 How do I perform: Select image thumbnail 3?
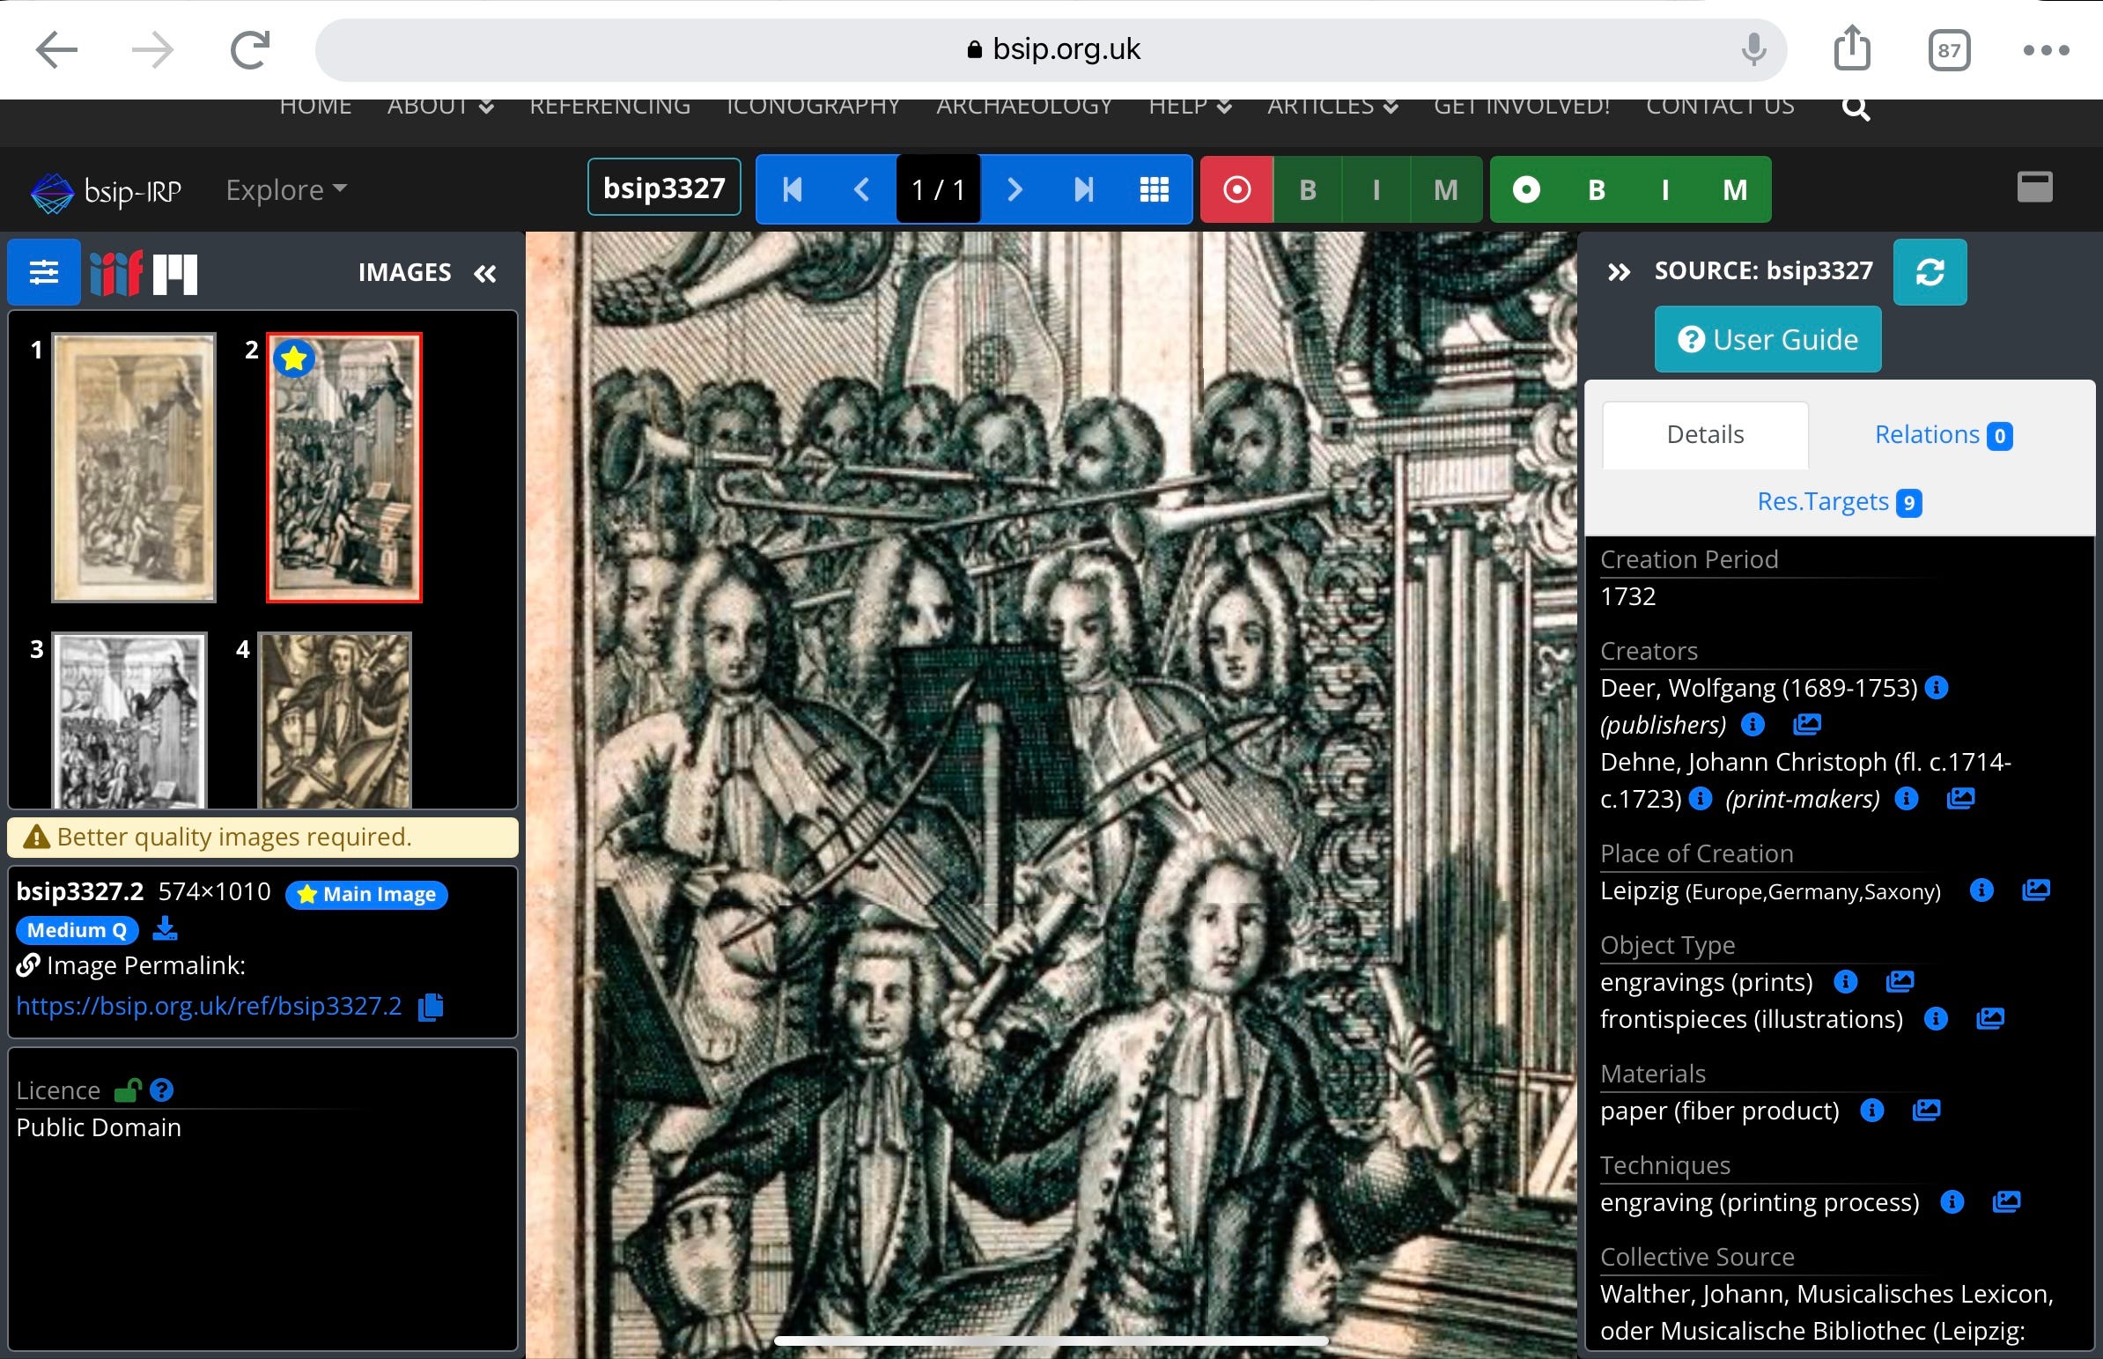coord(129,720)
